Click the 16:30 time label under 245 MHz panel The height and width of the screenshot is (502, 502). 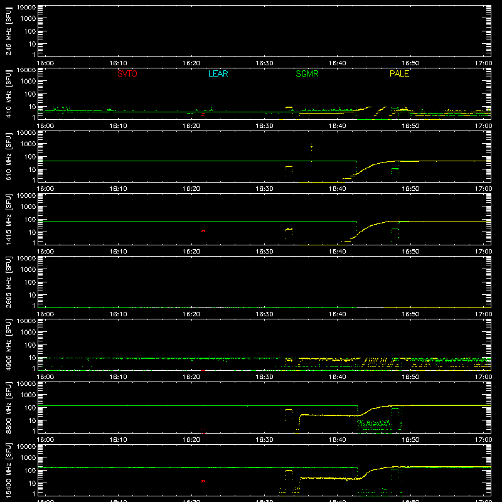point(264,63)
